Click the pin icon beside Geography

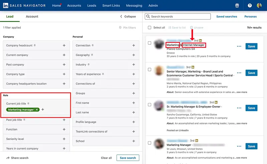92,55
